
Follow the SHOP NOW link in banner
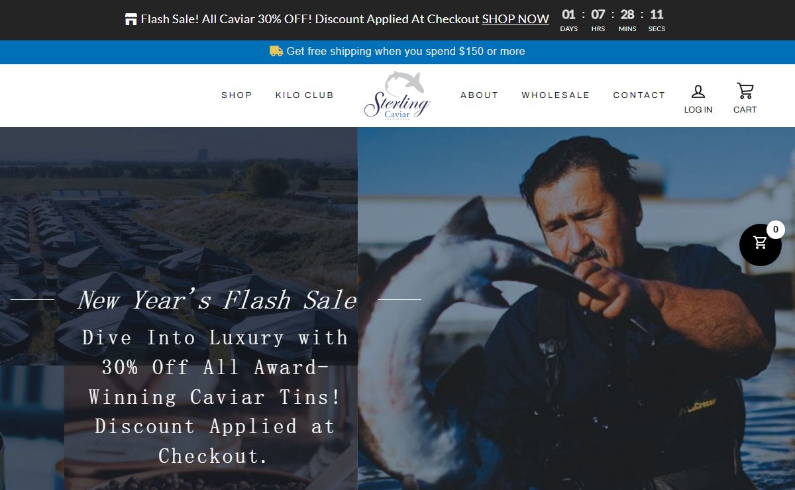click(515, 19)
